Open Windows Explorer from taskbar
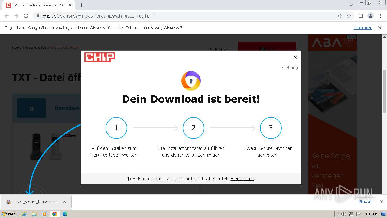The image size is (387, 218). [x=34, y=214]
